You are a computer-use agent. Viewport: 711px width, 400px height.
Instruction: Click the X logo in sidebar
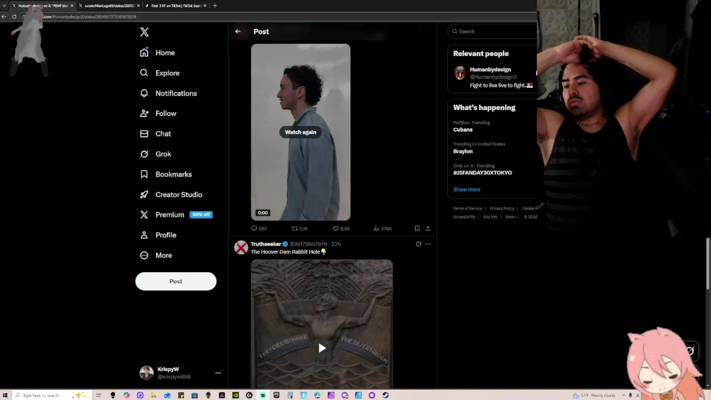144,32
